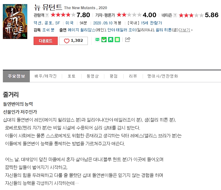Click the yellow memo share icon
Screen dimensions: 221x190
click(x=117, y=40)
